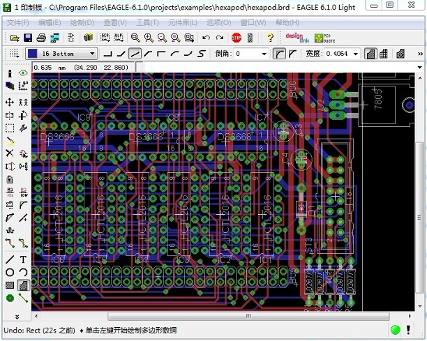Zoom to fit the drawing

coord(135,38)
